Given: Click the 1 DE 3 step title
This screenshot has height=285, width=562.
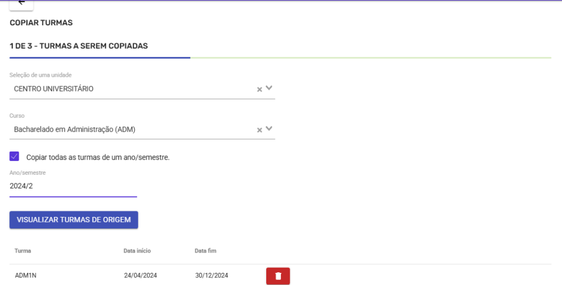Looking at the screenshot, I should 79,46.
